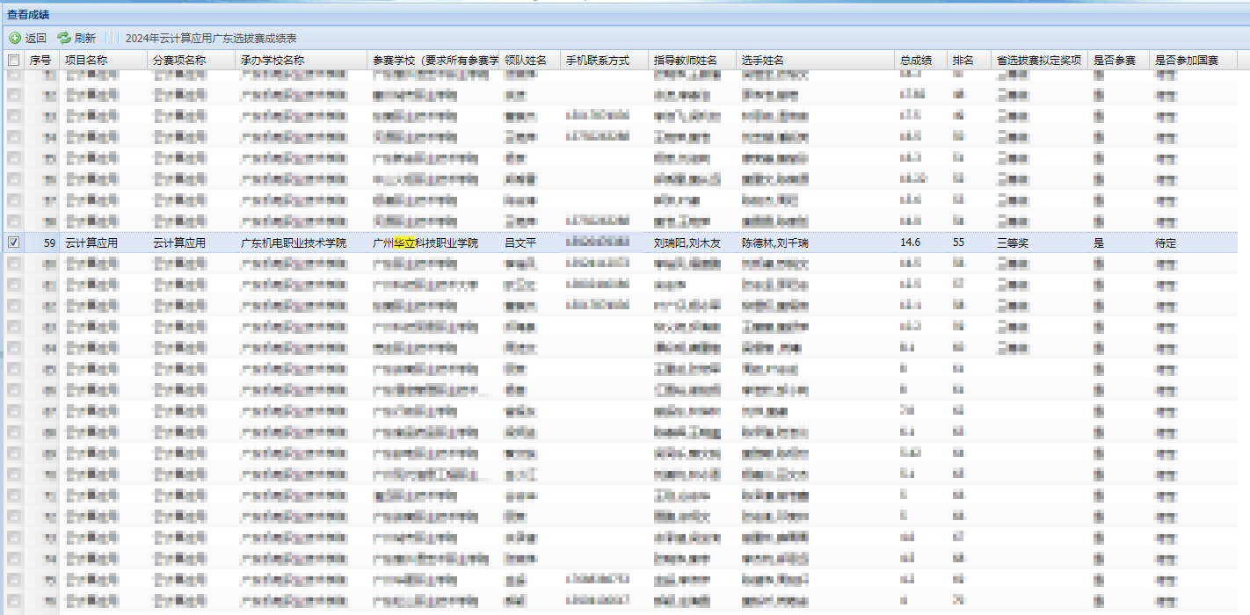
Task: Uncheck the checkbox for row 59
Action: [13, 242]
